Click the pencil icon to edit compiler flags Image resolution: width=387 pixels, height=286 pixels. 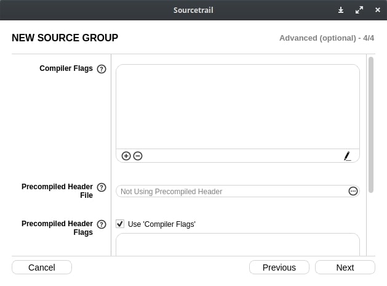tap(347, 156)
